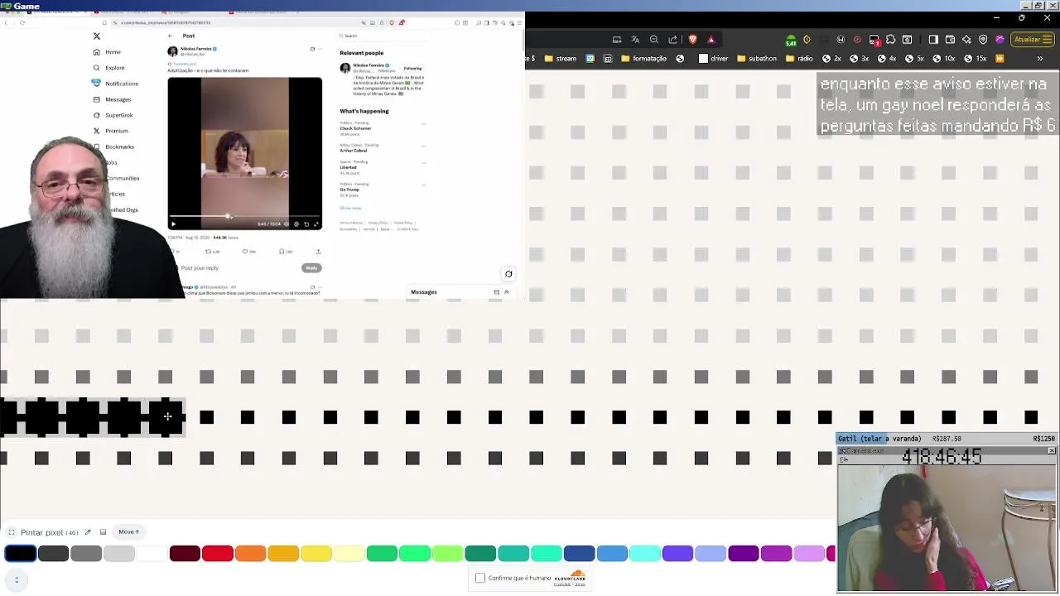Open the 10x bookmark
The height and width of the screenshot is (596, 1060).
point(942,59)
